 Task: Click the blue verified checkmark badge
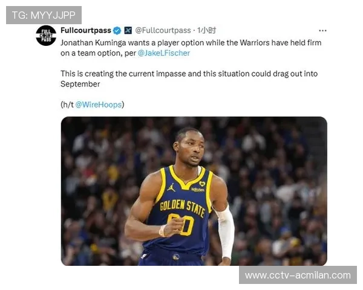pyautogui.click(x=117, y=31)
